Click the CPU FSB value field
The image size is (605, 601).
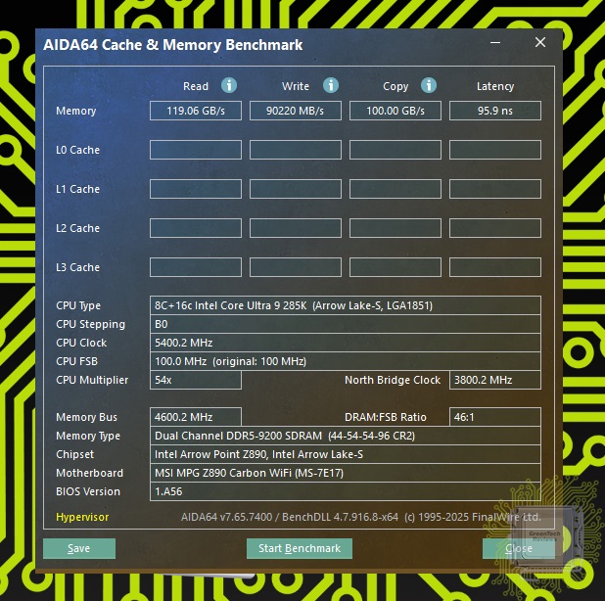346,361
